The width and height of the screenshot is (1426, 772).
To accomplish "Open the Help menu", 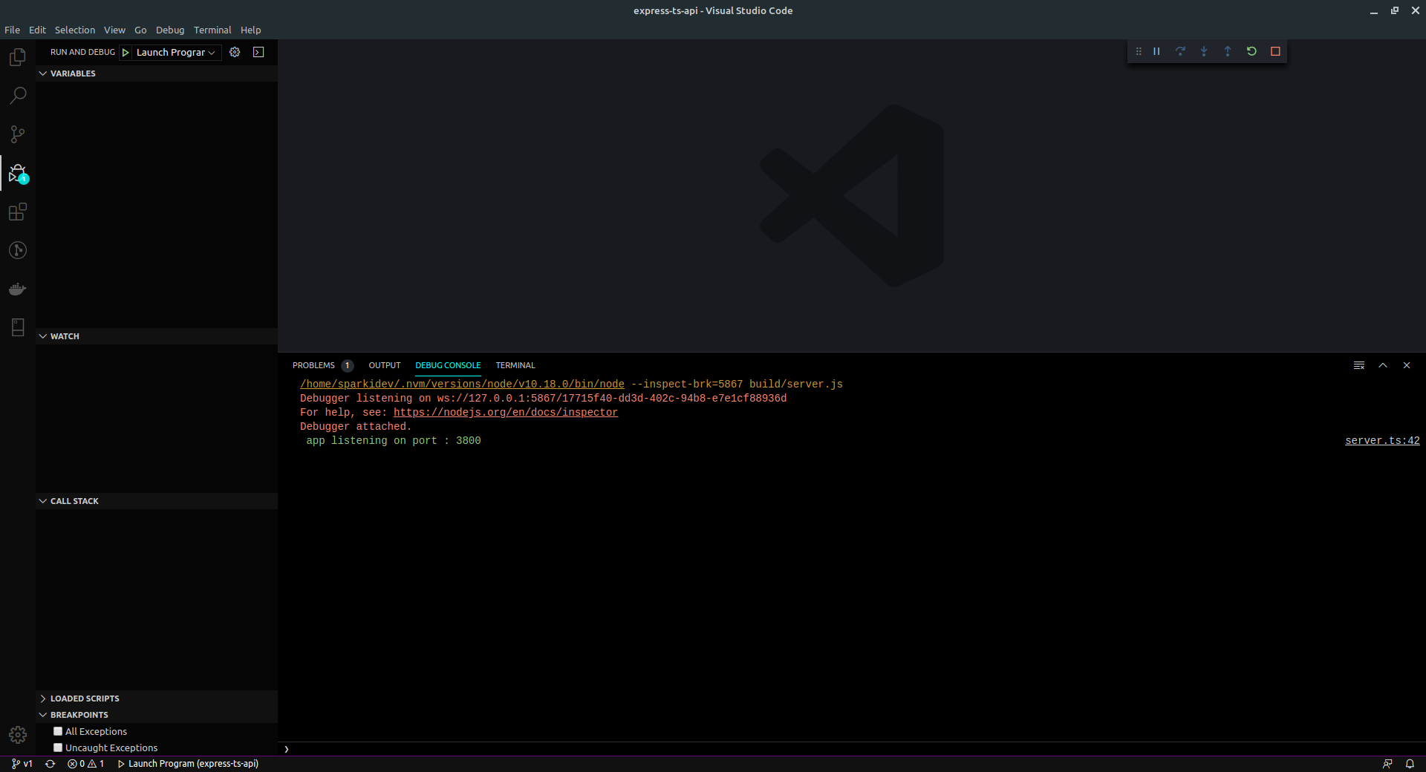I will [x=251, y=30].
